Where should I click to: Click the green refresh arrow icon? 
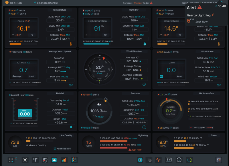[189, 160]
